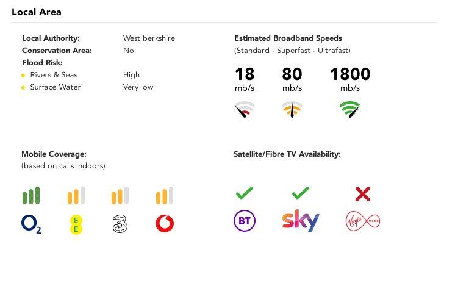Click the red cross above Virgin Media
This screenshot has width=455, height=308.
tap(363, 194)
